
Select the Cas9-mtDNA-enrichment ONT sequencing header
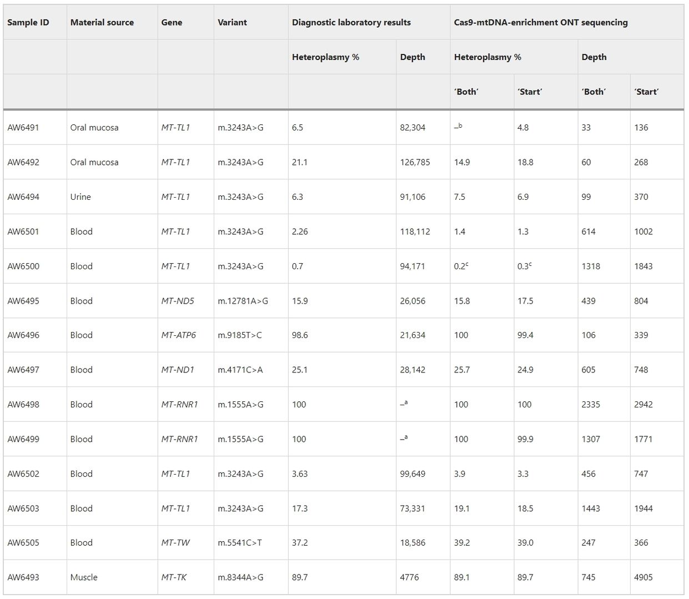pos(540,23)
